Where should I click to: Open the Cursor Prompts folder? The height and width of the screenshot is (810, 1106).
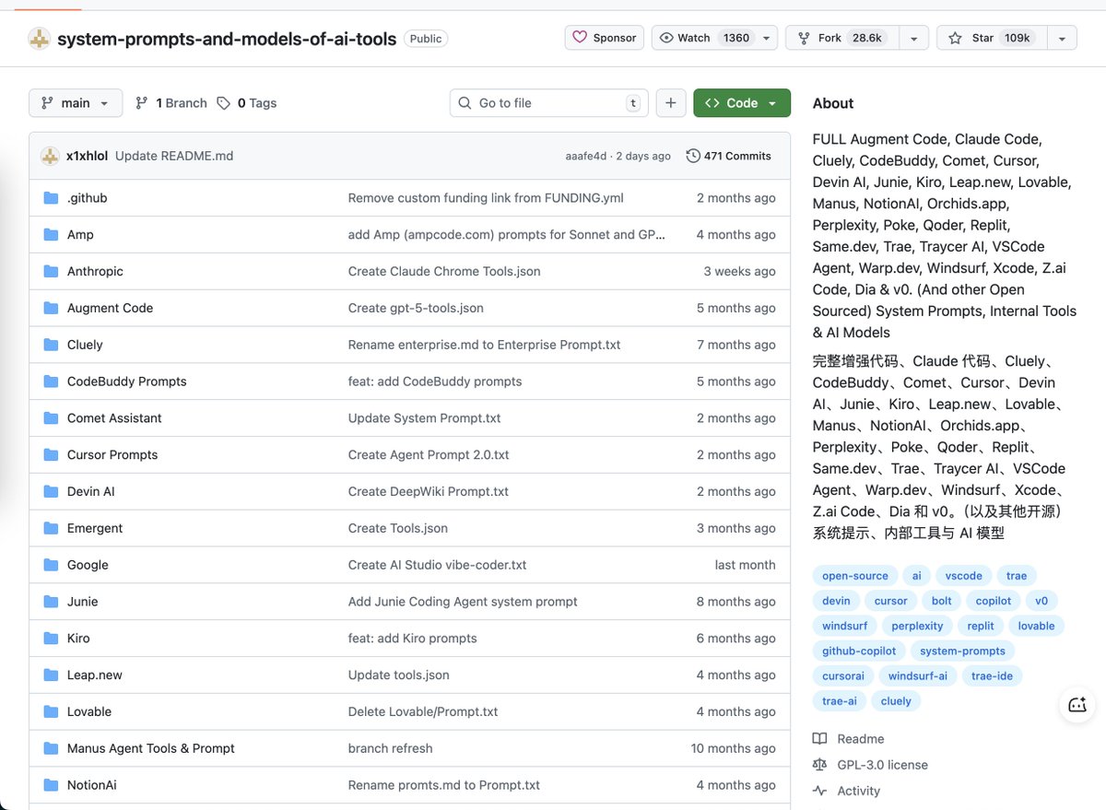[x=112, y=454]
